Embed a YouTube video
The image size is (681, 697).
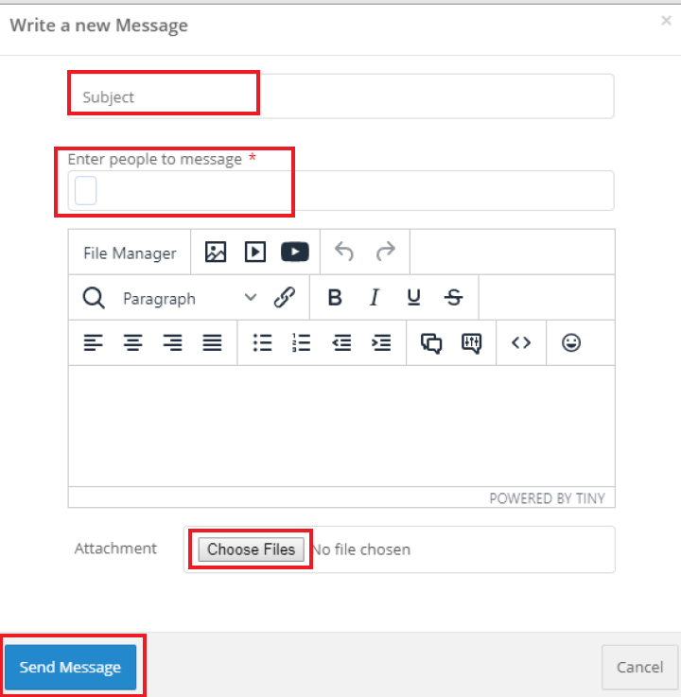pyautogui.click(x=295, y=252)
